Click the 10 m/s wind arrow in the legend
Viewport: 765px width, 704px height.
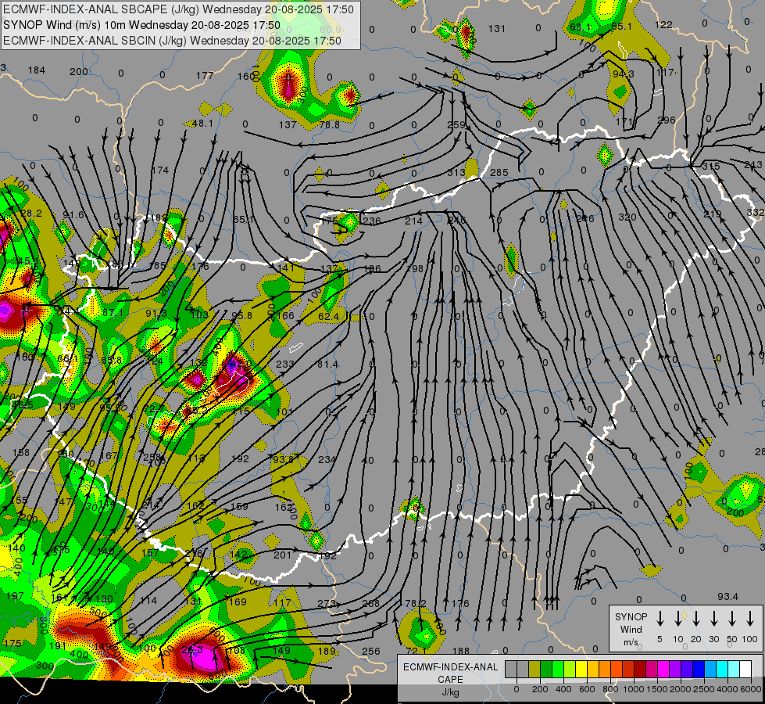click(677, 618)
